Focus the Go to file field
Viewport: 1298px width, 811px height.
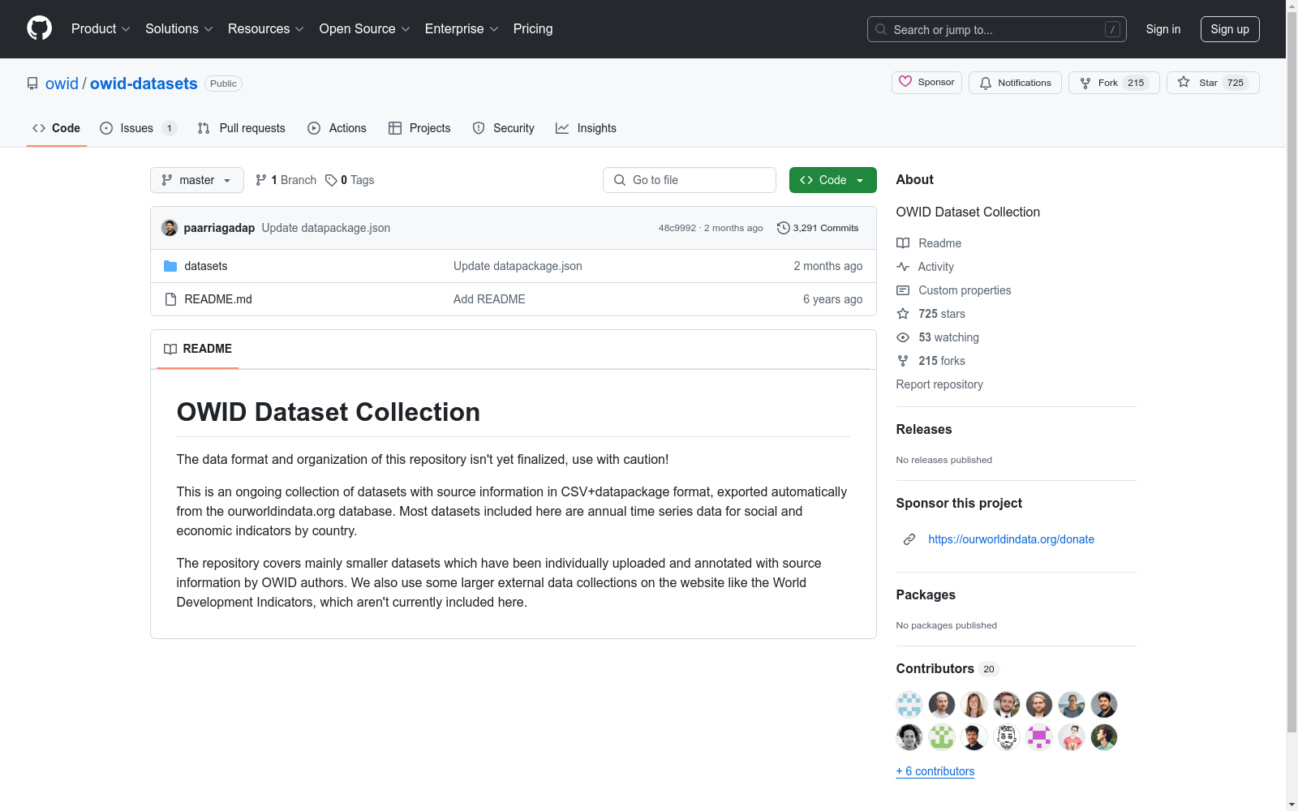690,180
